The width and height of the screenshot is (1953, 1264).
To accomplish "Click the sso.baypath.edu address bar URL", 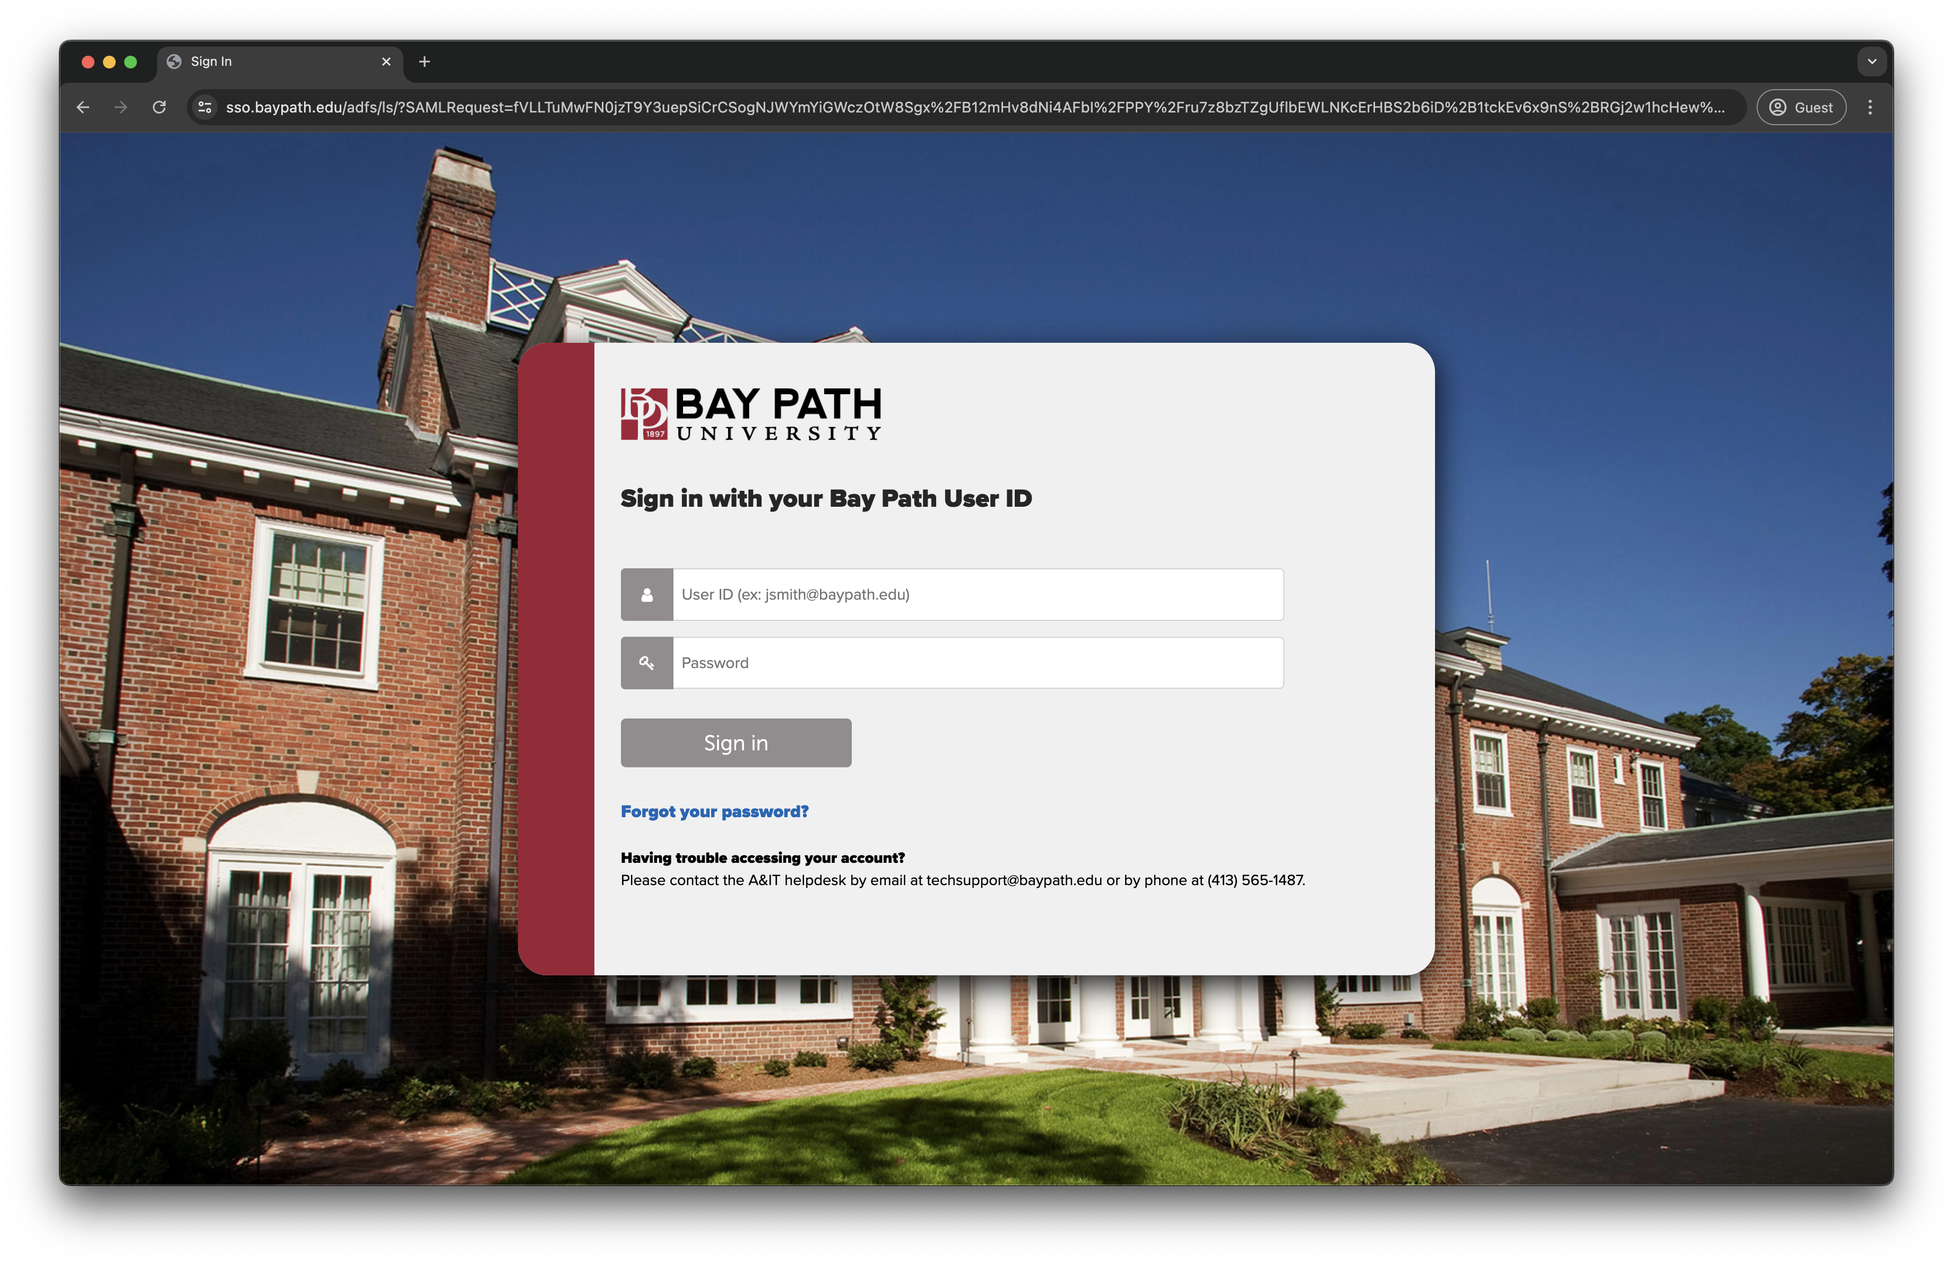I will coord(974,107).
